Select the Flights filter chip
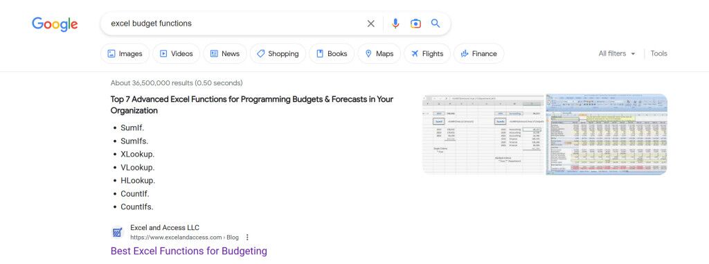Screen dimensions: 709x264 coord(427,53)
